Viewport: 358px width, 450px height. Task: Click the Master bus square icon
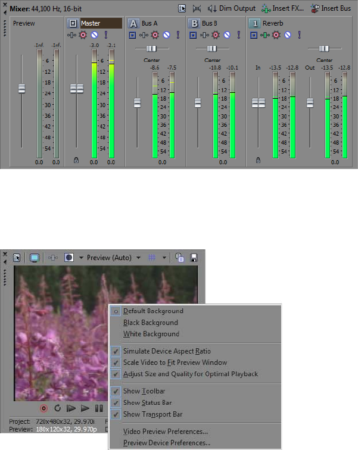click(x=73, y=23)
